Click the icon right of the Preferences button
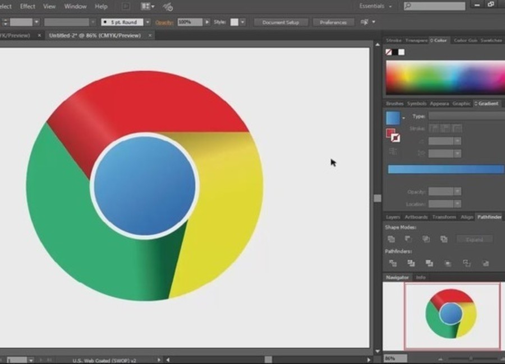This screenshot has width=505, height=364. [365, 22]
